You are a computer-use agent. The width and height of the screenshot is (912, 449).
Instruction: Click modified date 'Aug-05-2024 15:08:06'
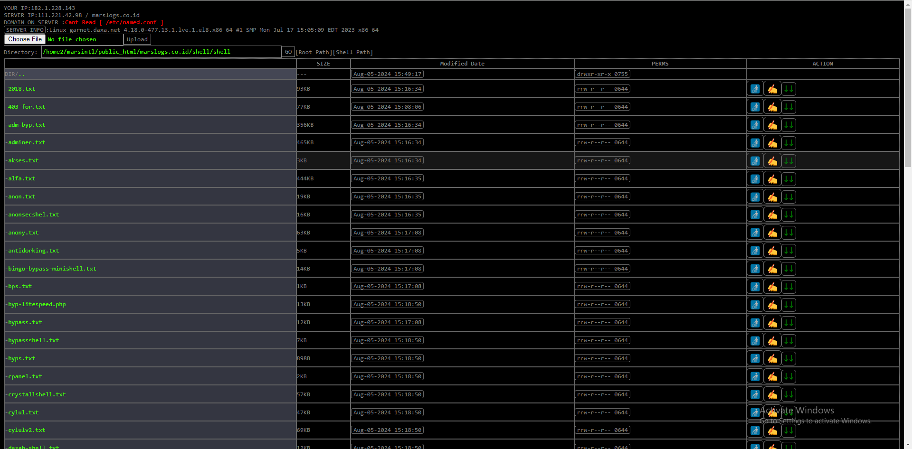click(x=387, y=107)
